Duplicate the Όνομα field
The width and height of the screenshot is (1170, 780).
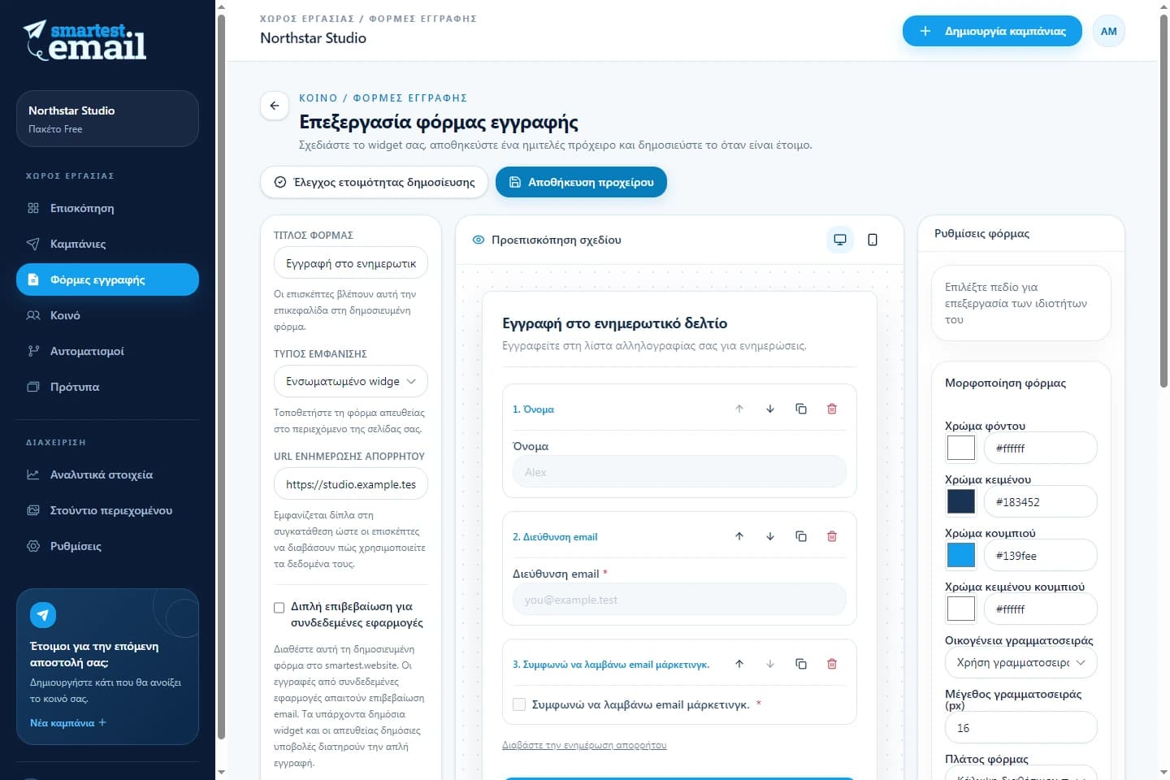801,409
